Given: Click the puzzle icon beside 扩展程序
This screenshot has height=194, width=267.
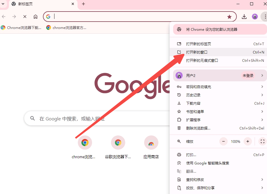Looking at the screenshot, I should tap(179, 120).
